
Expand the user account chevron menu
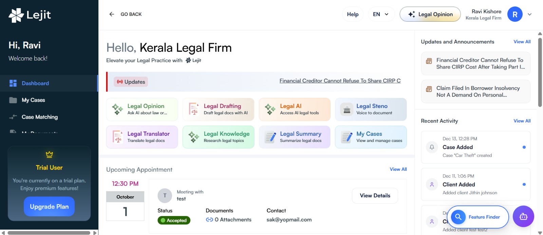[529, 14]
